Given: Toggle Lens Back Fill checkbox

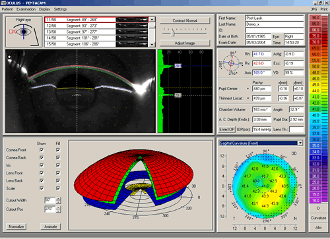Looking at the screenshot, I should 58,180.
